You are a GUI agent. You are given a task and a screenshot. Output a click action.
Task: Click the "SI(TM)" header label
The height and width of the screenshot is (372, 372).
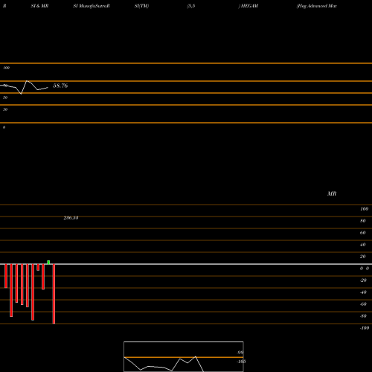click(x=141, y=6)
